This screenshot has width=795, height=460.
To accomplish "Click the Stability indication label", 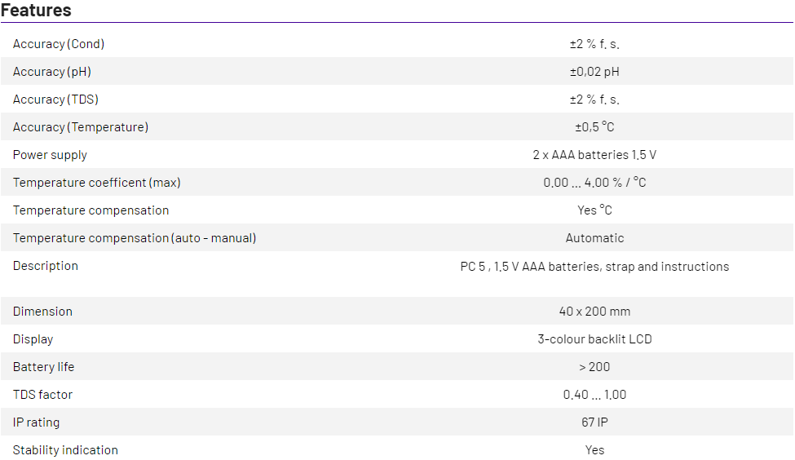I will 65,450.
